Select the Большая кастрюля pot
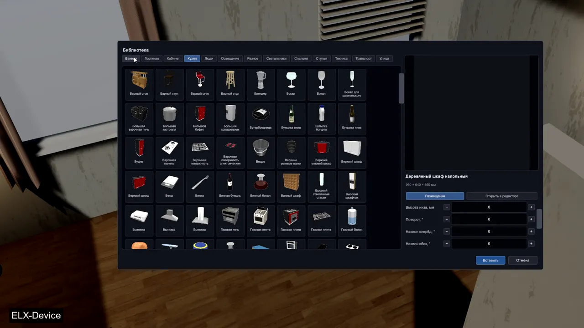Viewport: 584px width, 328px height. (x=169, y=118)
